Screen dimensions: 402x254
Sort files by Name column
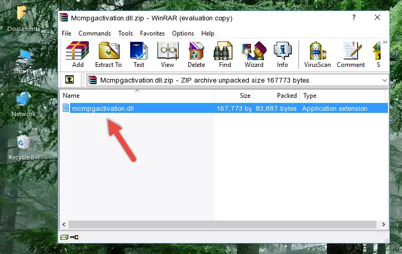tap(137, 95)
